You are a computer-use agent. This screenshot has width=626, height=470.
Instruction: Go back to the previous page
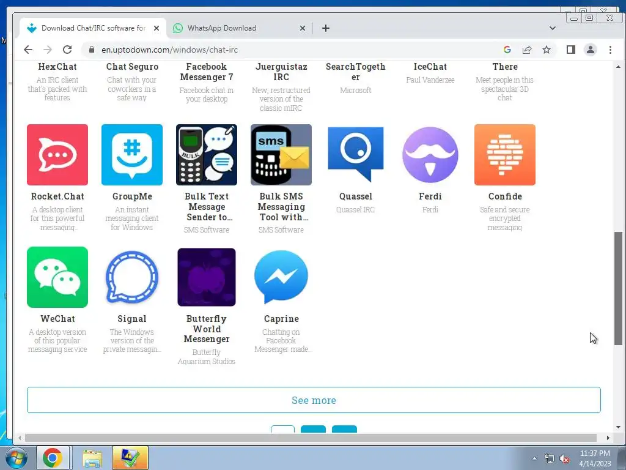coord(28,50)
